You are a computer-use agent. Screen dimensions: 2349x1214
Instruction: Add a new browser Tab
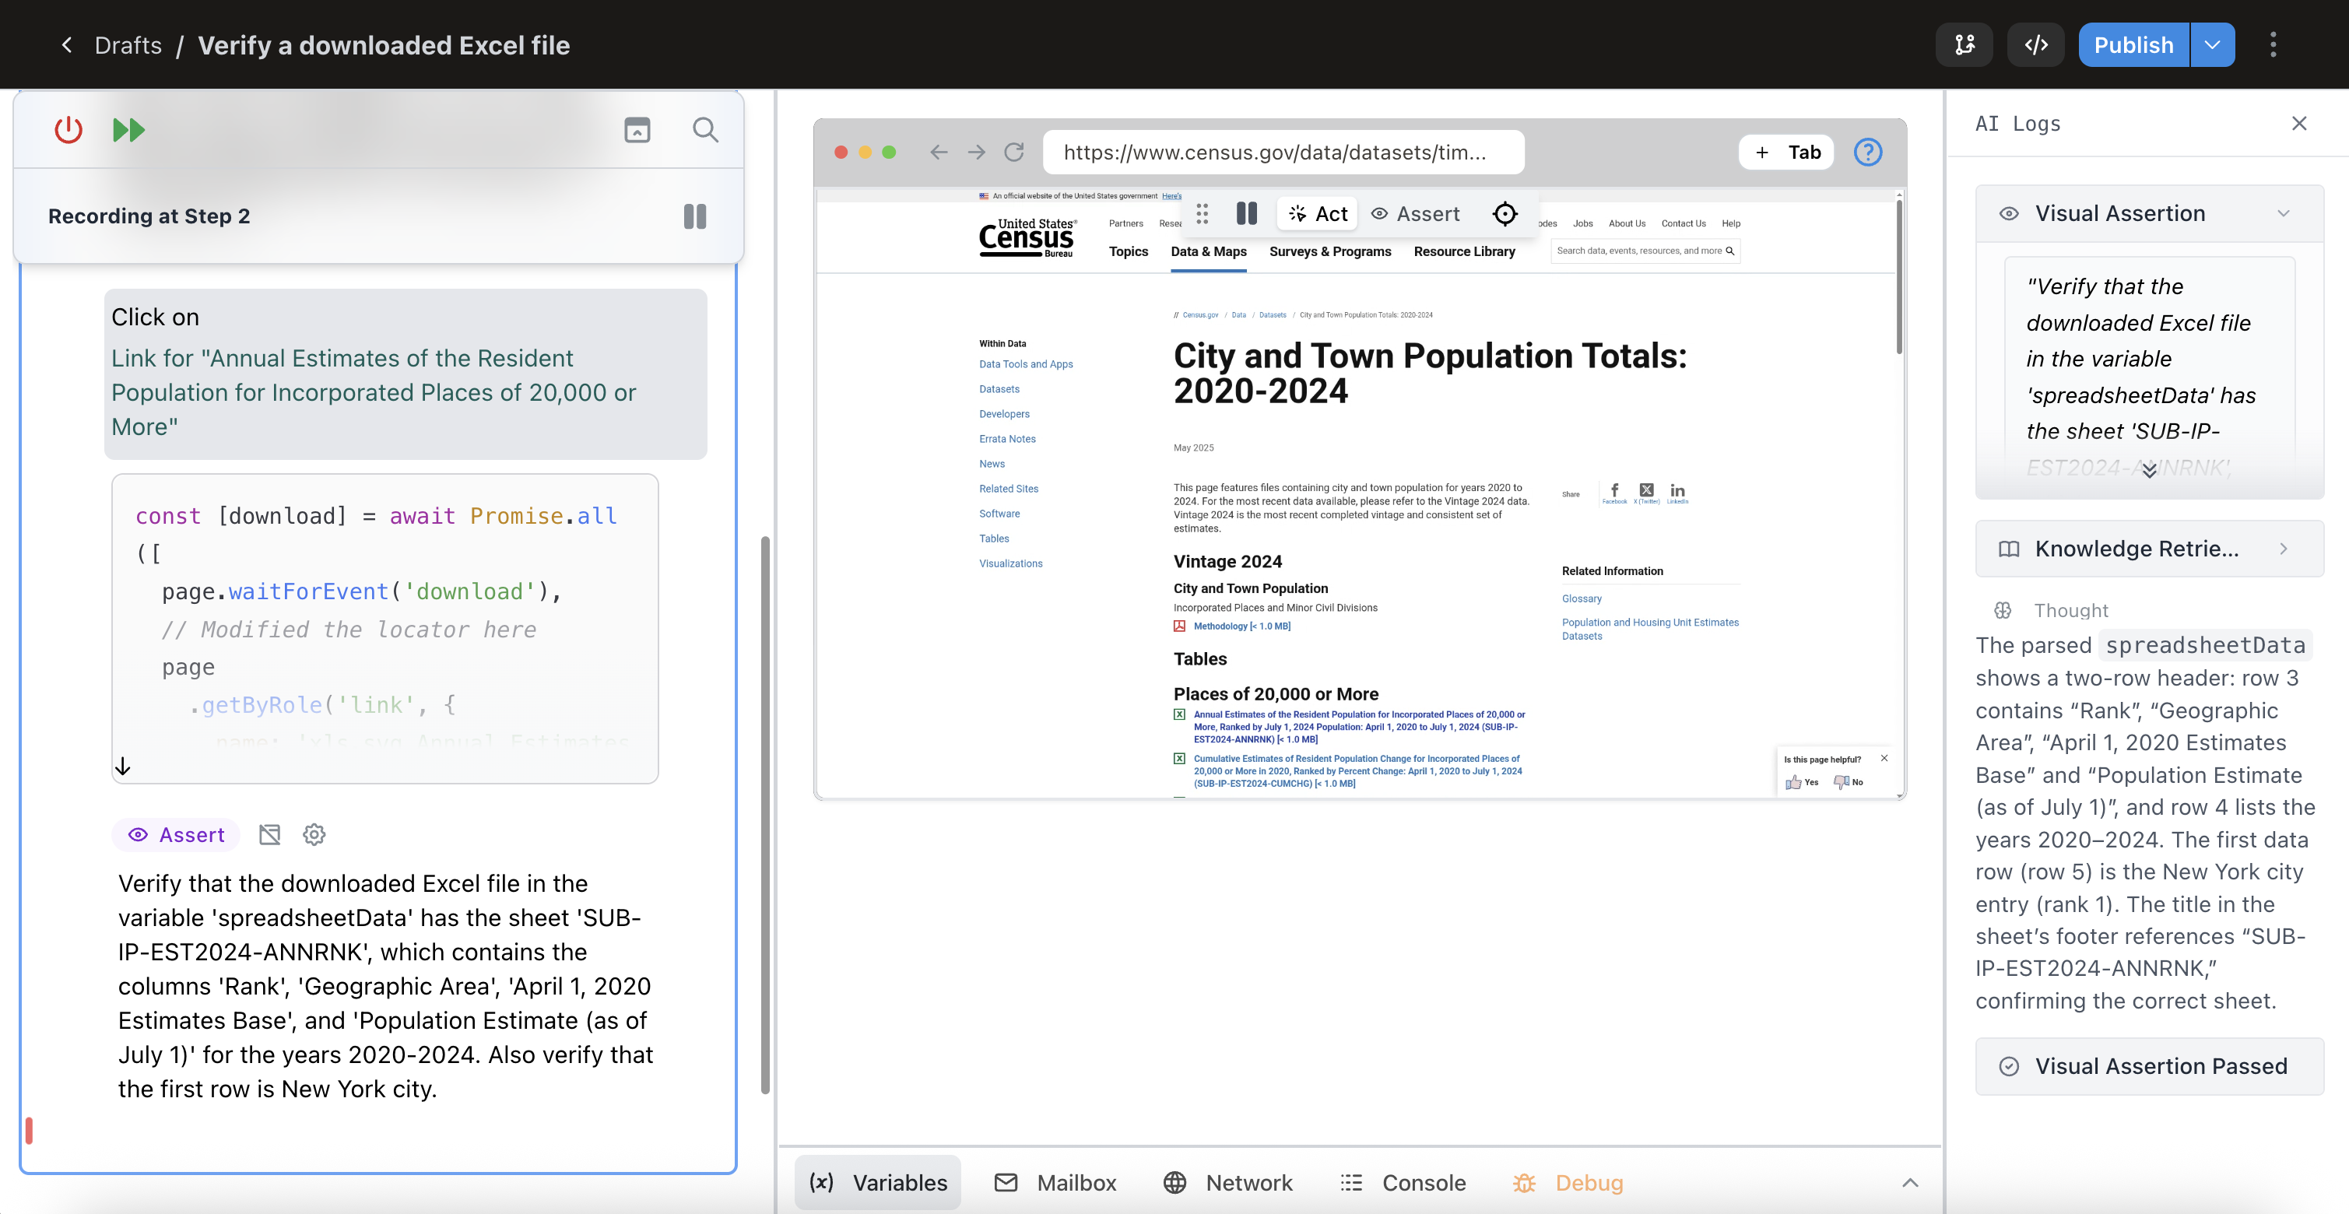(x=1786, y=153)
